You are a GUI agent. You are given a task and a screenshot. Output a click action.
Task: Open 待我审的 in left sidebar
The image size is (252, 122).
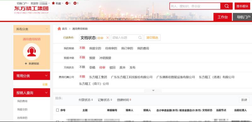pos(22,118)
